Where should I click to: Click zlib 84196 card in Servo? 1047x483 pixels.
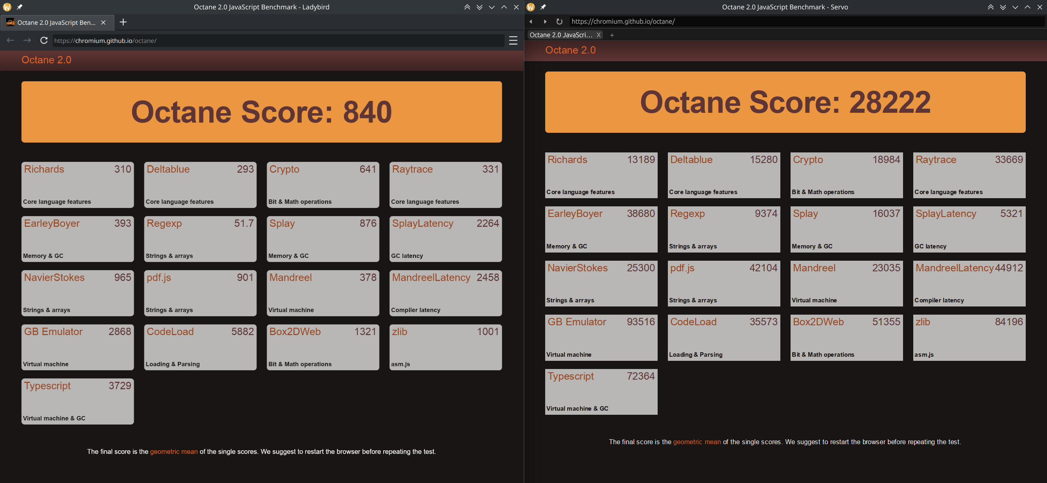(x=969, y=338)
